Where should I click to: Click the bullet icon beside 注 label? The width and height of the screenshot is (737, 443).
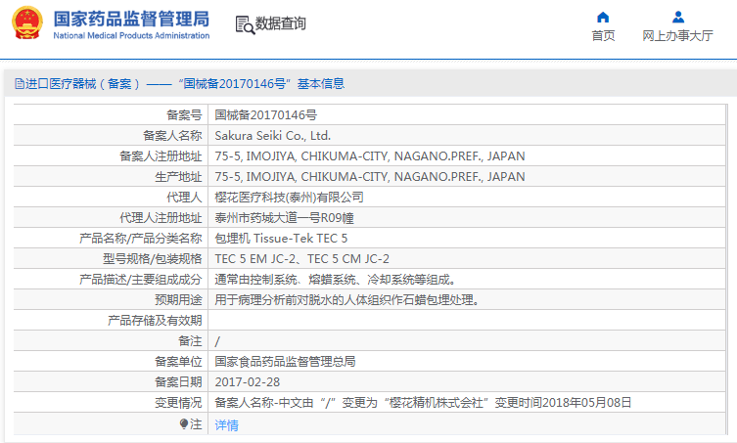pyautogui.click(x=184, y=423)
